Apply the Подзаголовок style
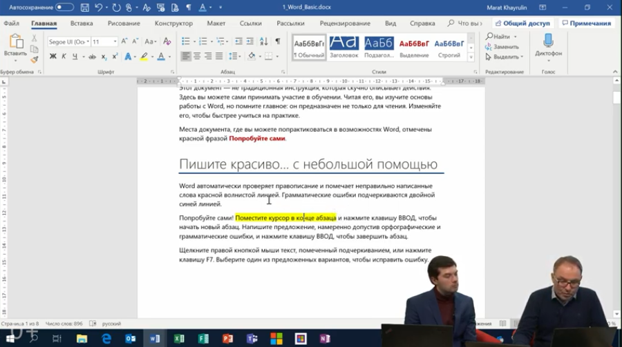 pyautogui.click(x=379, y=47)
